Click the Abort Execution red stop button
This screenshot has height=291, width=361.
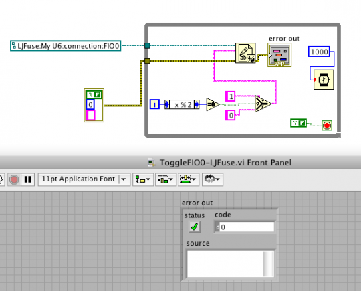click(x=14, y=179)
